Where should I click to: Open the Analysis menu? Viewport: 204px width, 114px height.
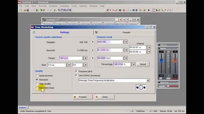(x=53, y=6)
